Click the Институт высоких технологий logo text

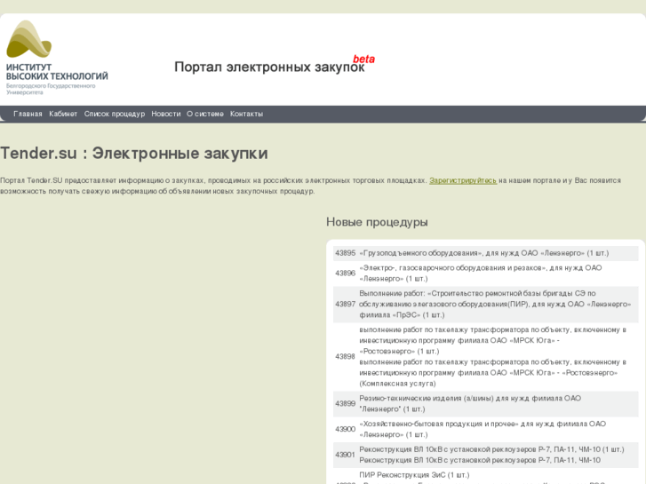(57, 72)
